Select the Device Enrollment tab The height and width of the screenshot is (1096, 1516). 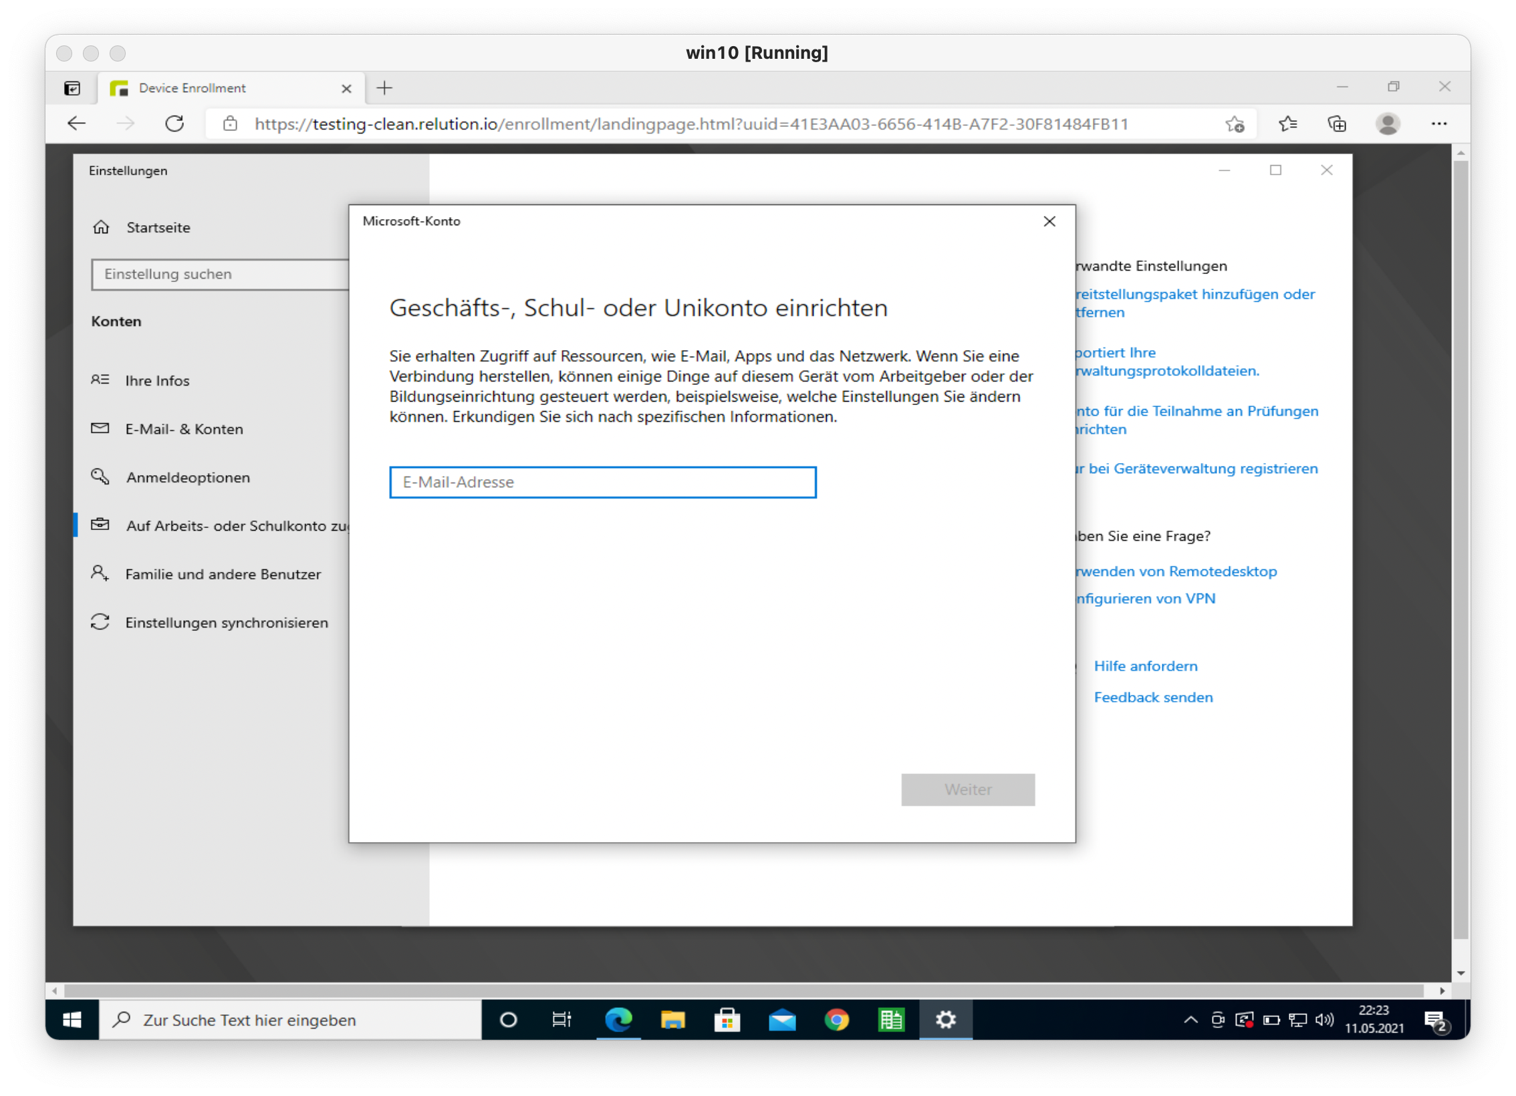231,88
